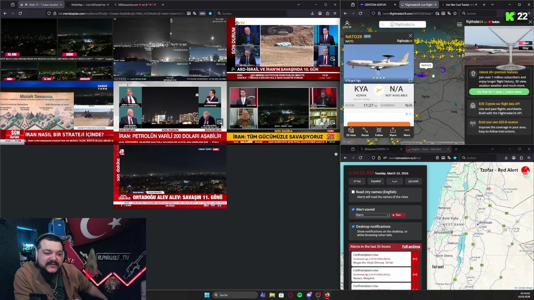Toggle the Desktop notifications checkbox

pyautogui.click(x=353, y=226)
